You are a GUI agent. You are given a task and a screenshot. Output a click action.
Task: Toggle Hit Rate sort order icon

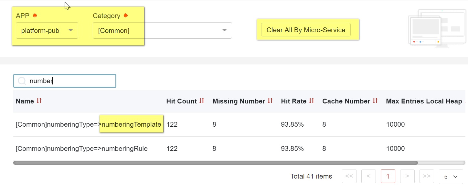click(x=312, y=101)
